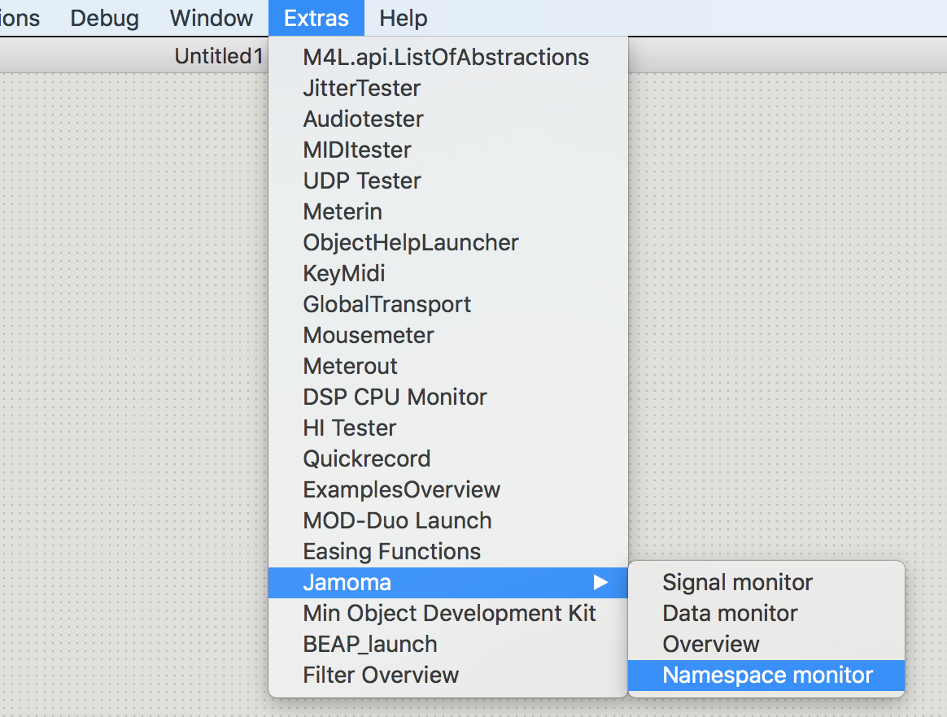The height and width of the screenshot is (717, 947).
Task: Open MIDItester extra
Action: click(448, 150)
